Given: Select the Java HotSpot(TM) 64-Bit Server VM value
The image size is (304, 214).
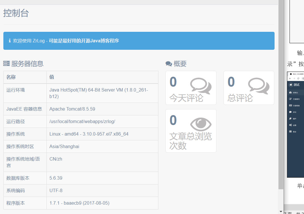Looking at the screenshot, I should [99, 93].
